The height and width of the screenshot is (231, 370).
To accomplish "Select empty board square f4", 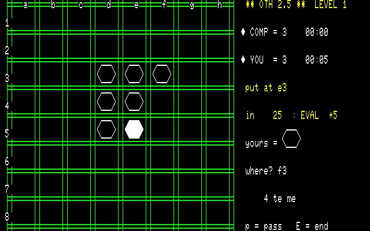I will click(x=162, y=102).
